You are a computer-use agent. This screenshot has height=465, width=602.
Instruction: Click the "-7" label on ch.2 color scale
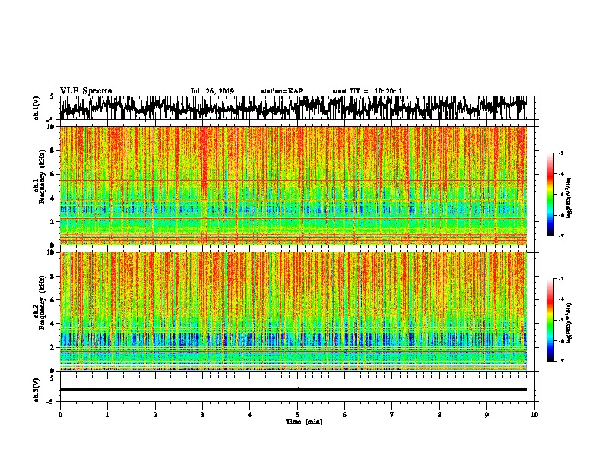click(561, 362)
